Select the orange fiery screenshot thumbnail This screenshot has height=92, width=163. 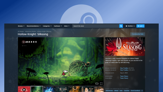[x=75, y=89]
